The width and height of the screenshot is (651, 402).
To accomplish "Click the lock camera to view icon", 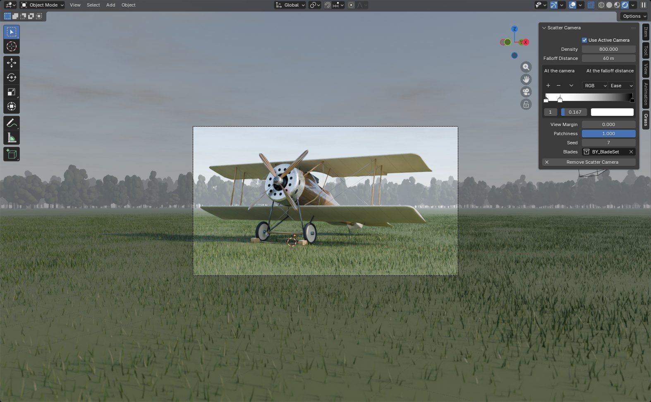I will (x=526, y=104).
